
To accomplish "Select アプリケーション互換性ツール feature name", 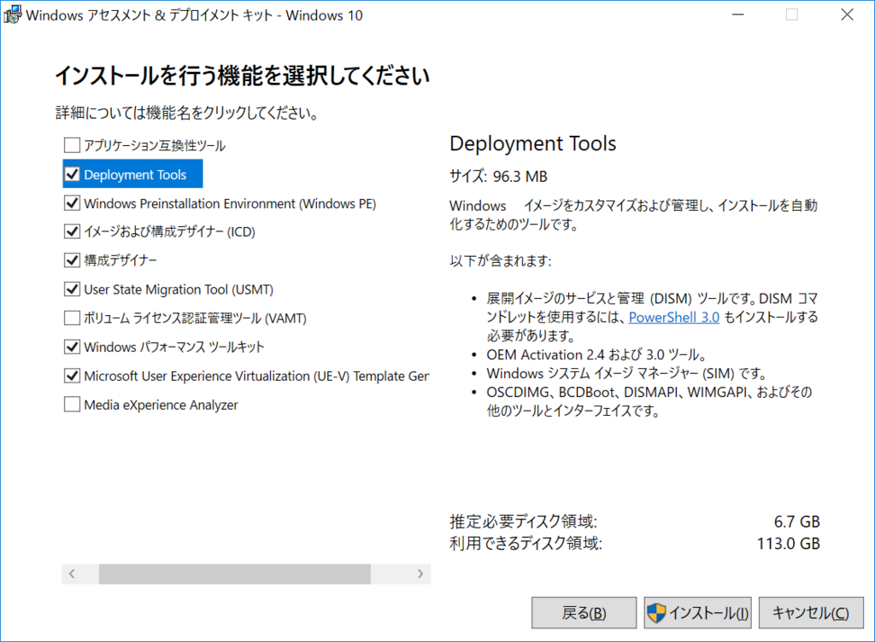I will tap(155, 146).
